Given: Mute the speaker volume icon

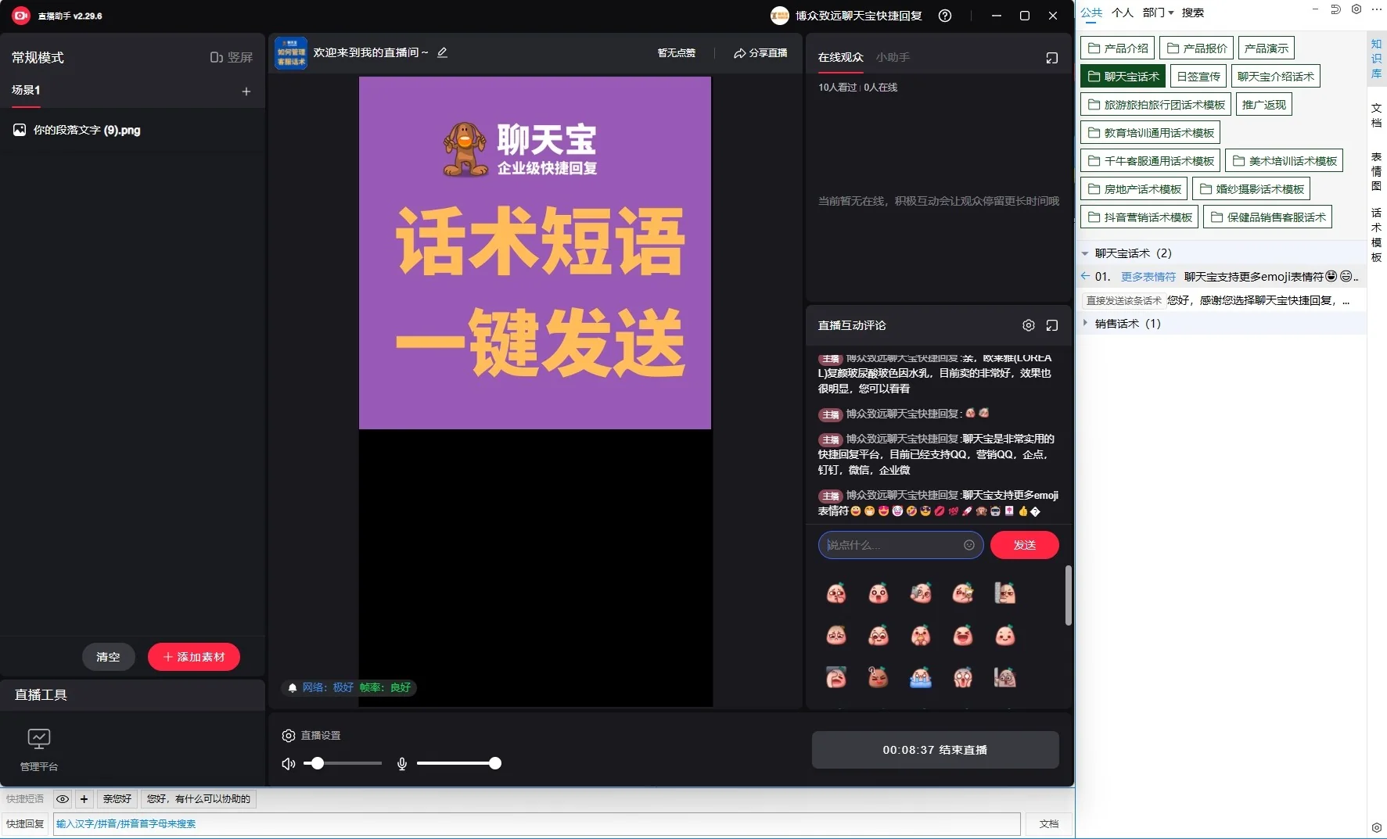Looking at the screenshot, I should pos(289,764).
